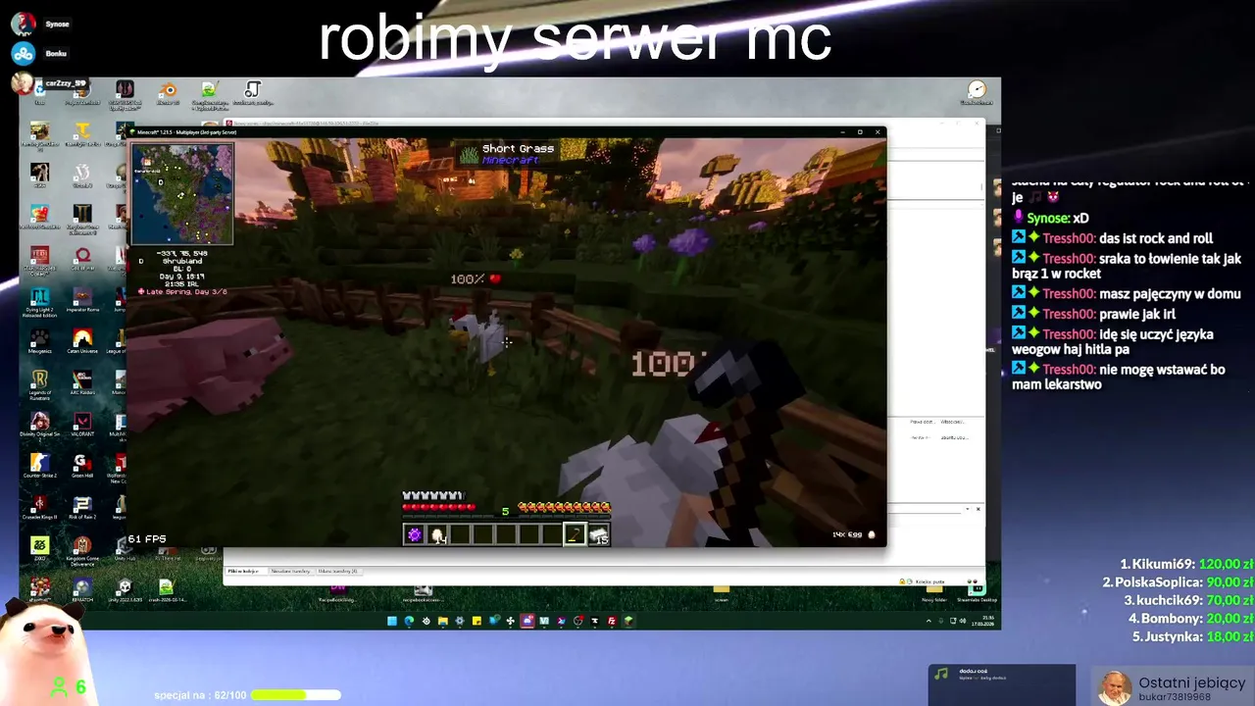1255x706 pixels.
Task: Switch to 'Udane transfery' tab
Action: click(x=337, y=571)
